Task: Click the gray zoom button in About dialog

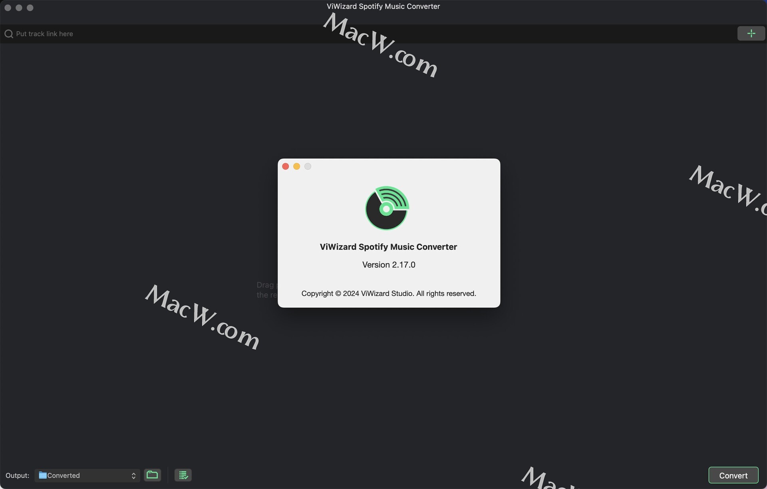Action: point(308,166)
